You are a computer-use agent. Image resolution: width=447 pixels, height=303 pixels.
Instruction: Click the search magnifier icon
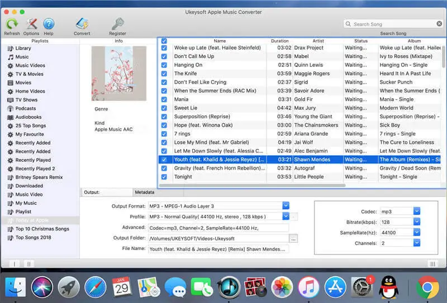(x=348, y=24)
